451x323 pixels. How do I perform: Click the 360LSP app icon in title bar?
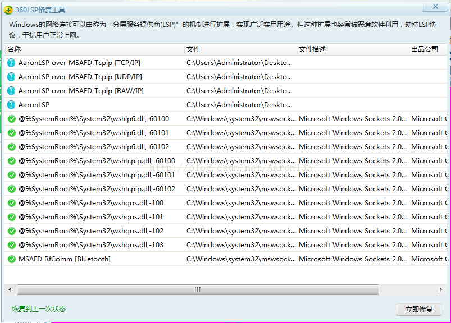[x=8, y=10]
